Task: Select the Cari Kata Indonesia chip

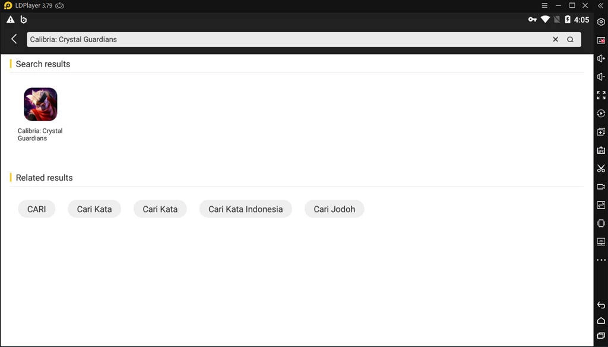Action: tap(245, 209)
